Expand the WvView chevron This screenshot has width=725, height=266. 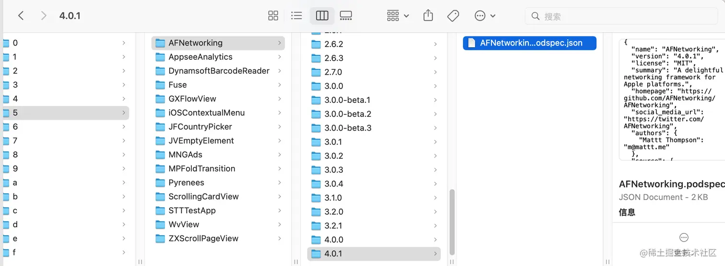[x=280, y=224]
